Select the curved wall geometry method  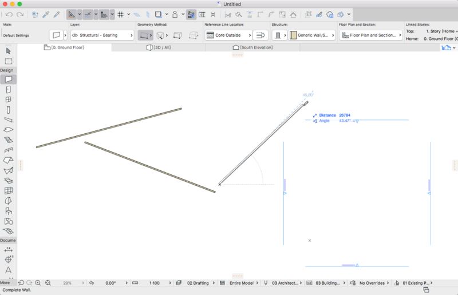pyautogui.click(x=160, y=35)
